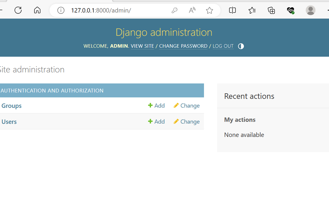Image resolution: width=329 pixels, height=207 pixels.
Task: Open the Users model list
Action: 9,122
